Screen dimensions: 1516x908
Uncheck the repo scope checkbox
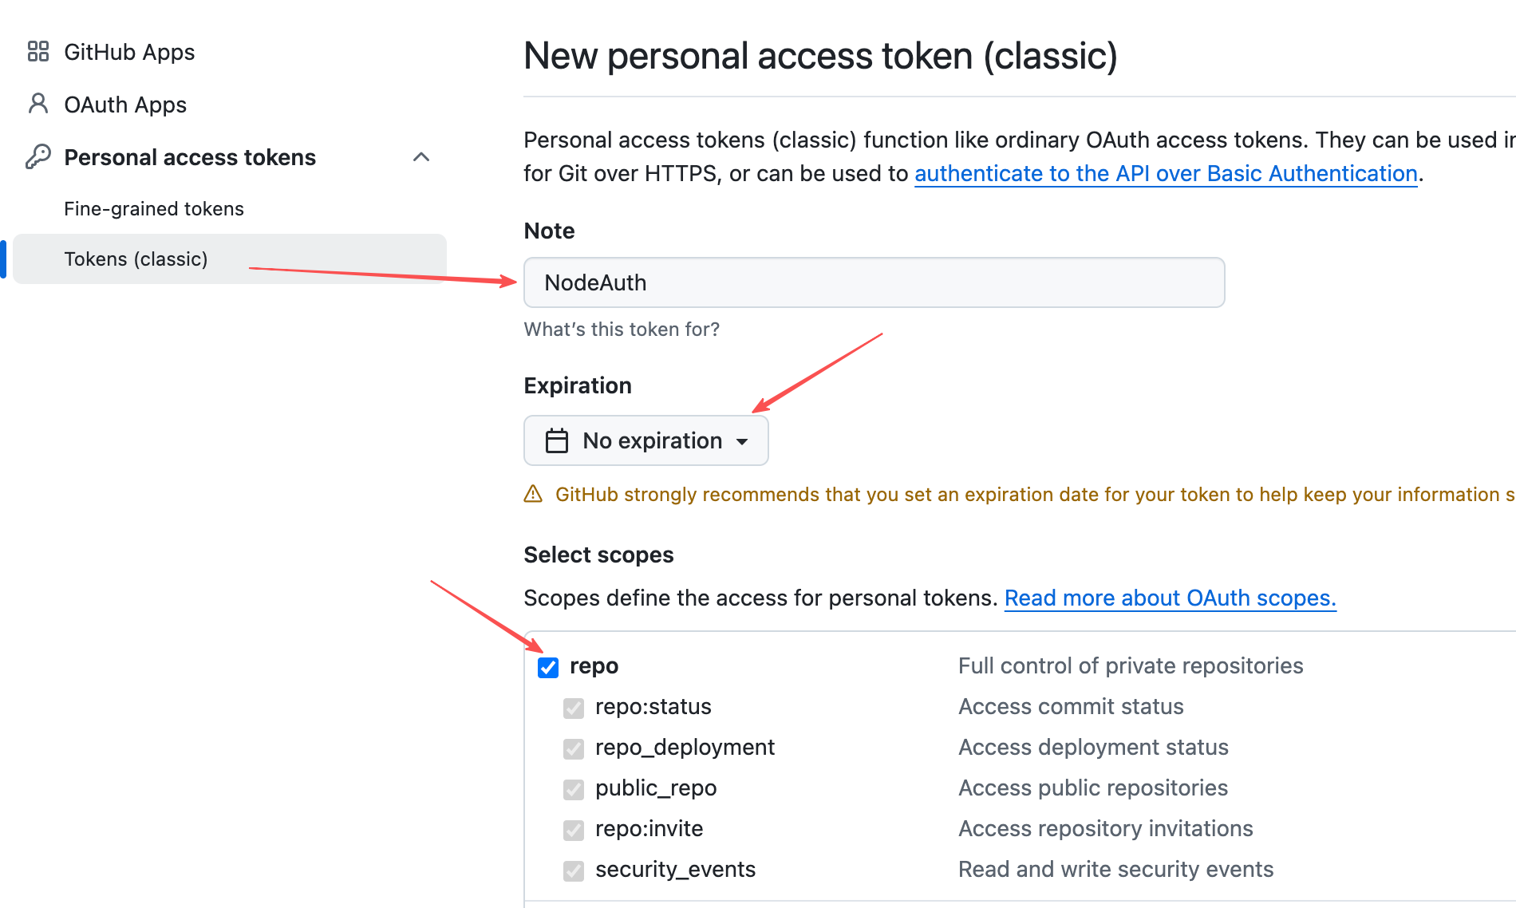click(548, 667)
